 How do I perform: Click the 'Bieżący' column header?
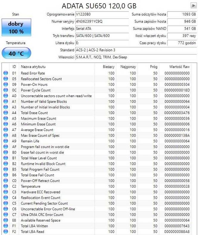105,67
